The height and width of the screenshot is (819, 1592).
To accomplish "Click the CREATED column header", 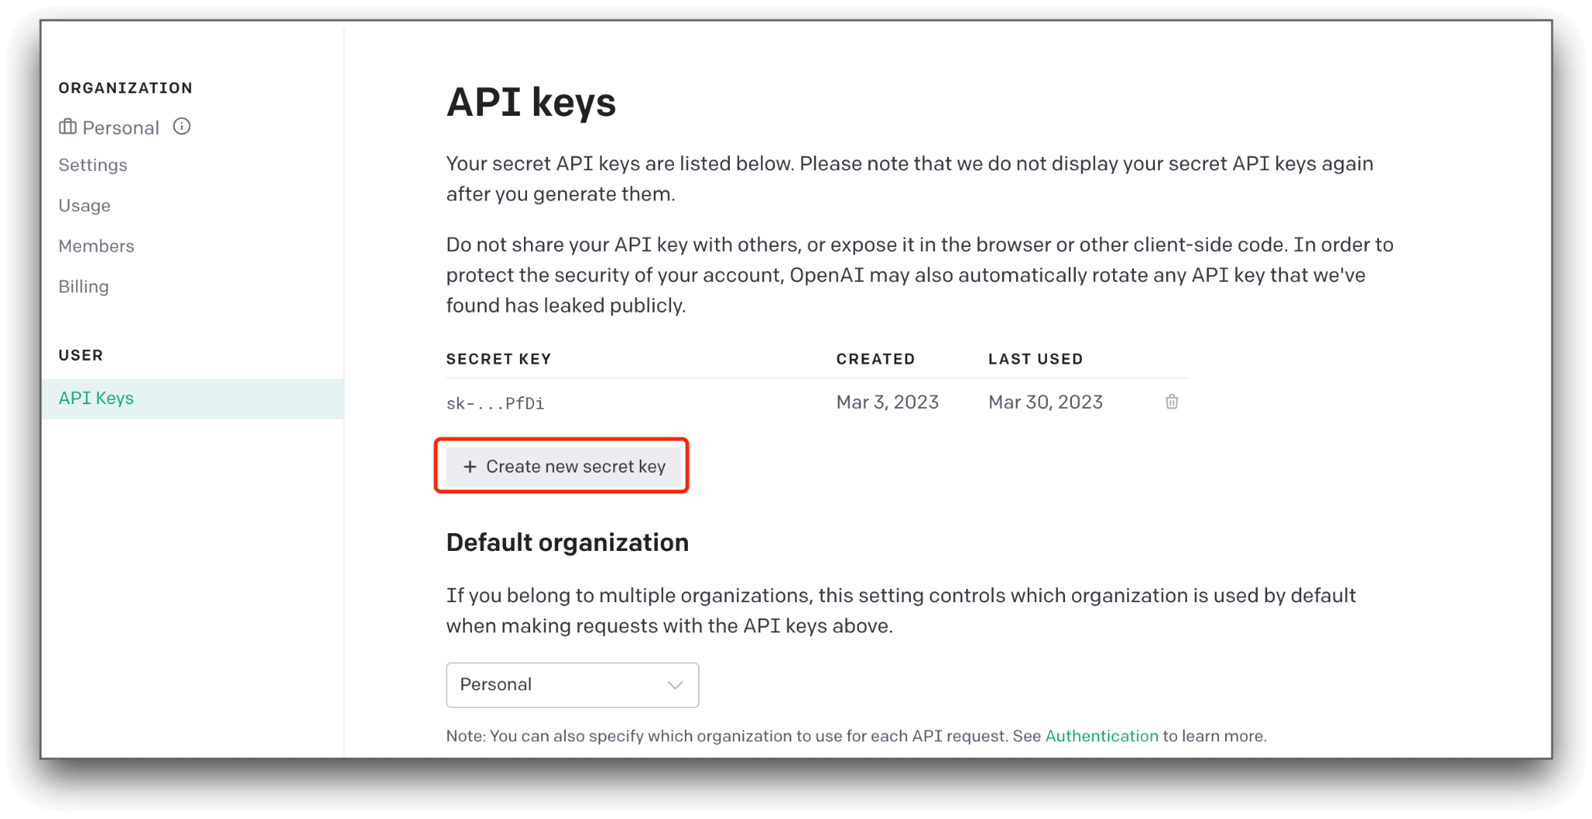I will point(875,358).
